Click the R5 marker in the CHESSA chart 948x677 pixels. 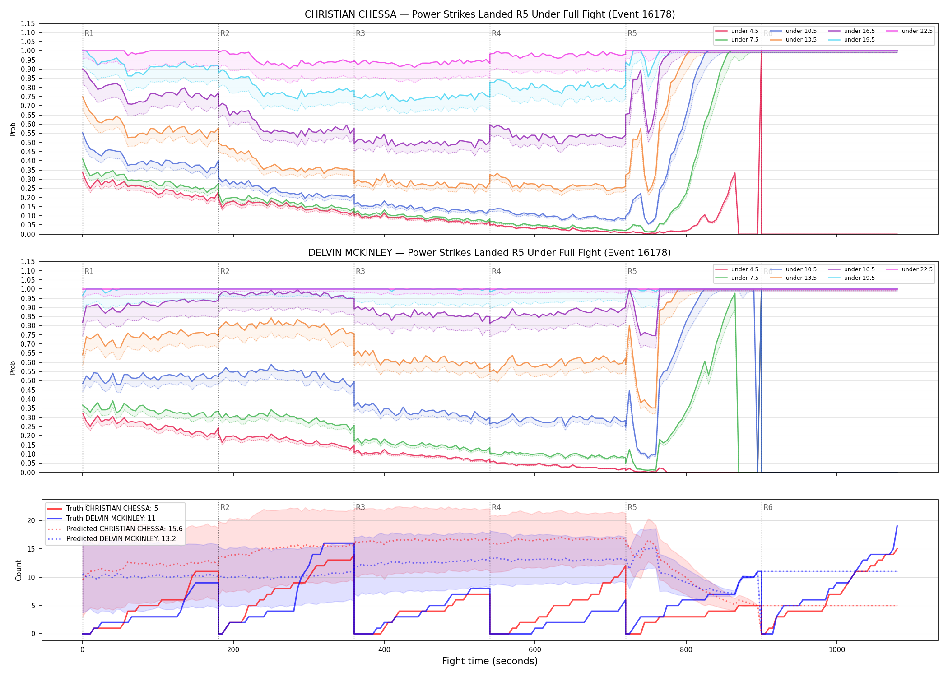pos(632,33)
